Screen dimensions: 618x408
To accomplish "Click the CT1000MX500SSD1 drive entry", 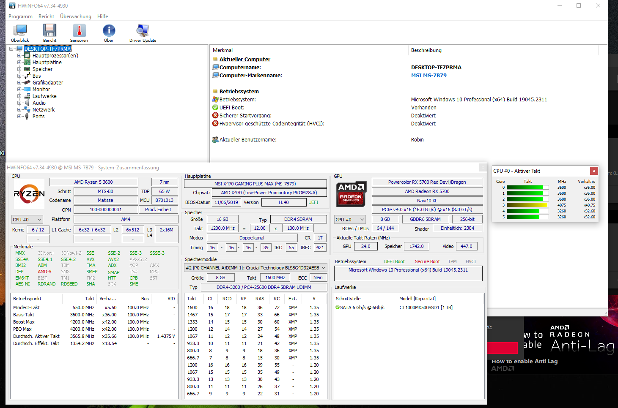I will [426, 307].
